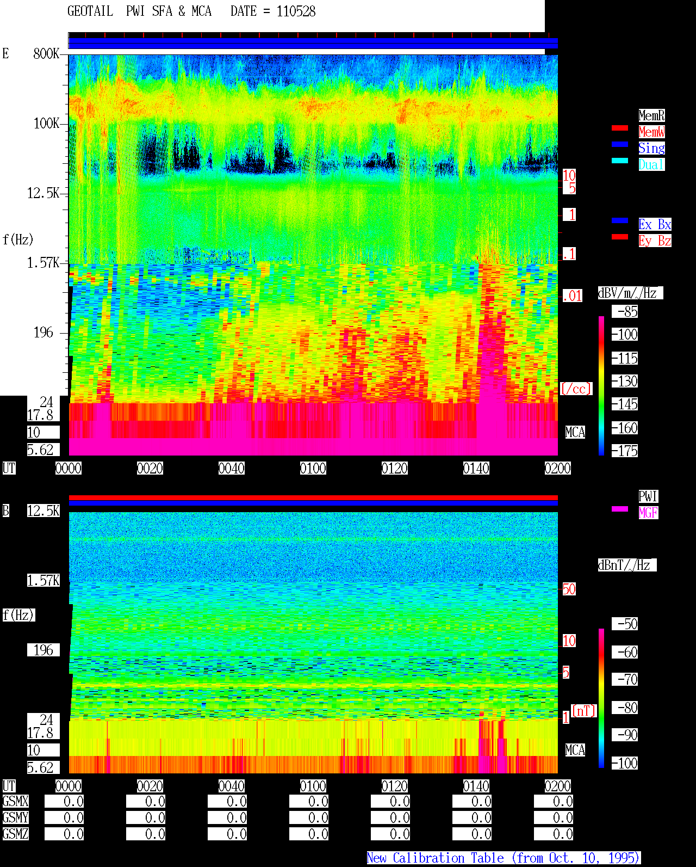This screenshot has width=696, height=867.
Task: Click the dBV/m/√Hz color scale bar
Action: coord(601,385)
